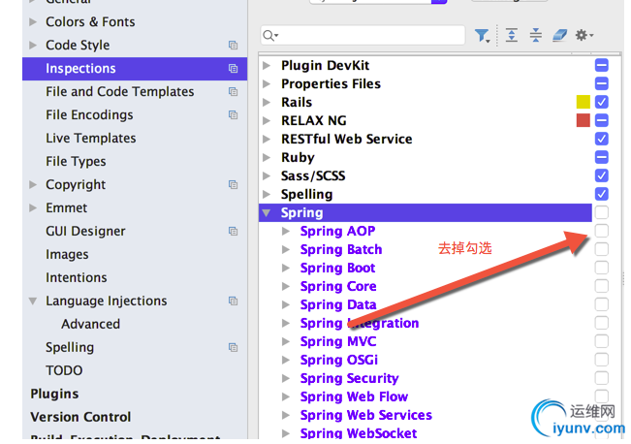Image resolution: width=631 pixels, height=444 pixels.
Task: Open Live Templates settings page
Action: 91,139
